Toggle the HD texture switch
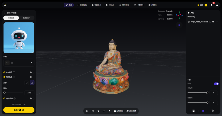This screenshot has height=116, width=222. [x=32, y=98]
